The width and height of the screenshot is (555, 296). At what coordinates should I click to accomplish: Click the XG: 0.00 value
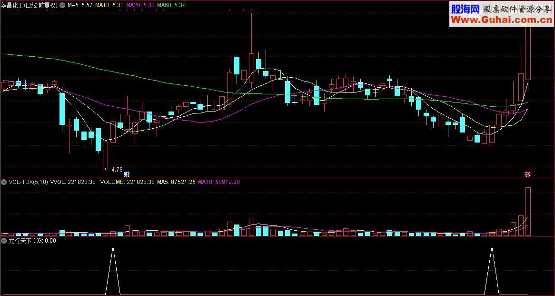pyautogui.click(x=45, y=241)
